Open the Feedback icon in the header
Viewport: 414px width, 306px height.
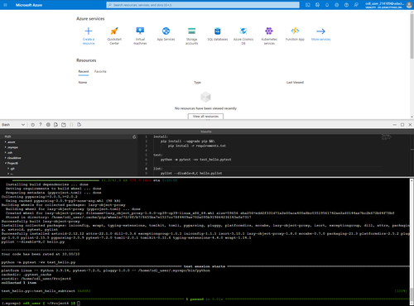(x=356, y=5)
